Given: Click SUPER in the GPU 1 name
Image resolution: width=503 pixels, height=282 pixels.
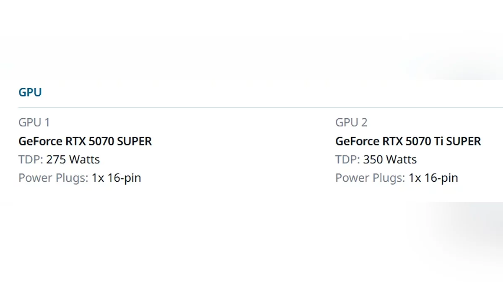Looking at the screenshot, I should [x=134, y=141].
